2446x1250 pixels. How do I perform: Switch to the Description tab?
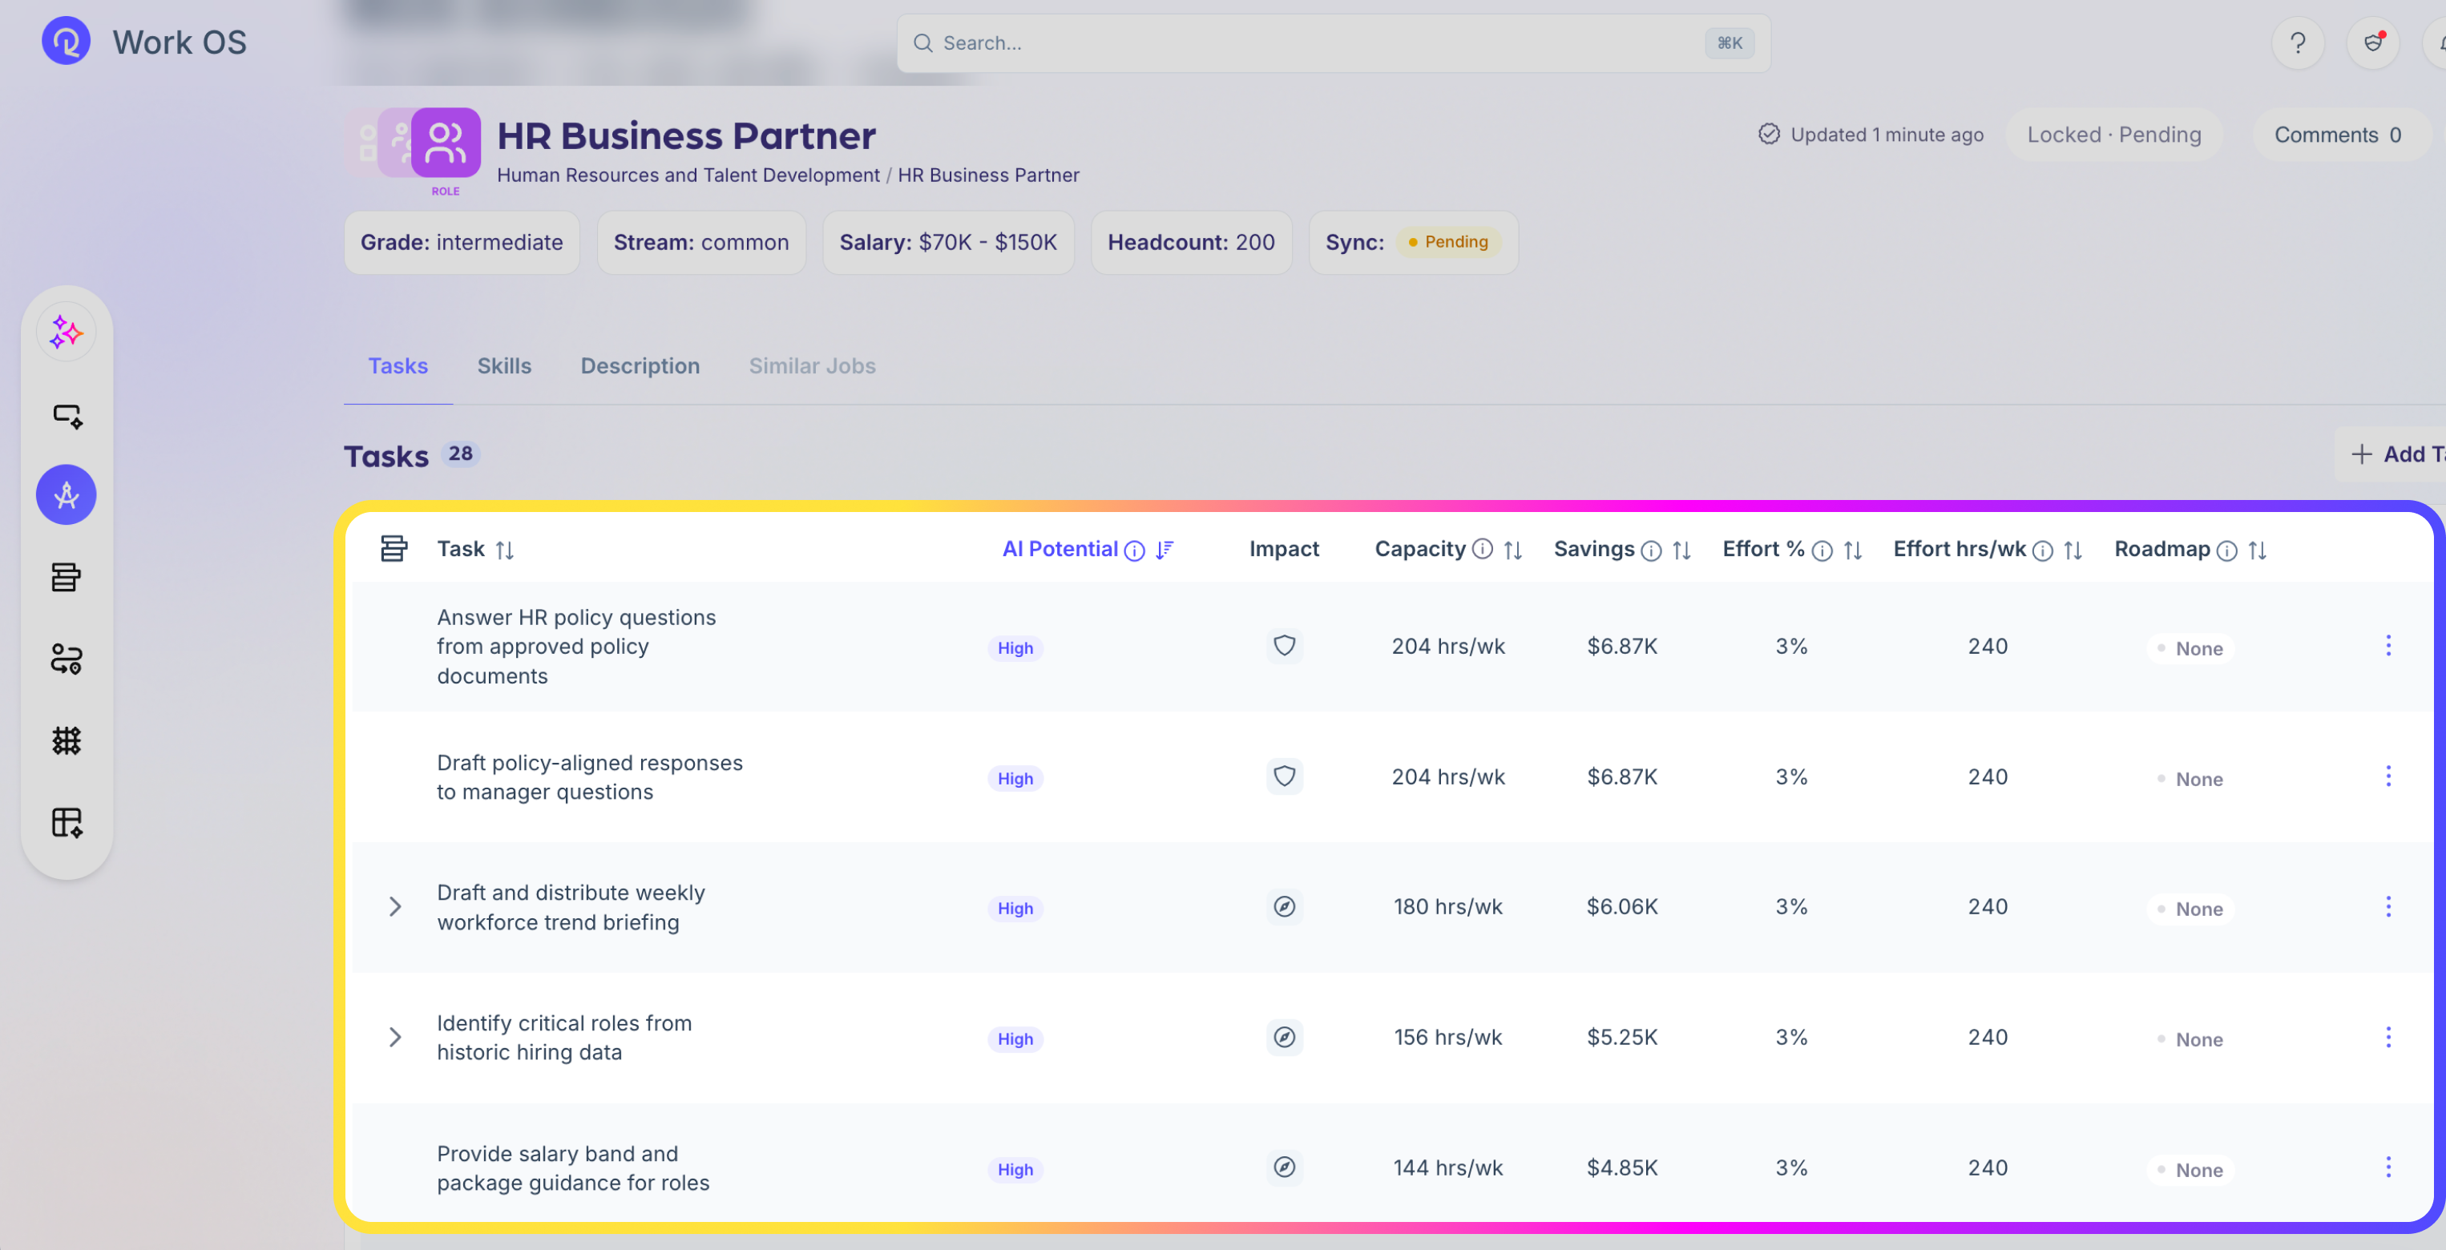click(x=639, y=365)
